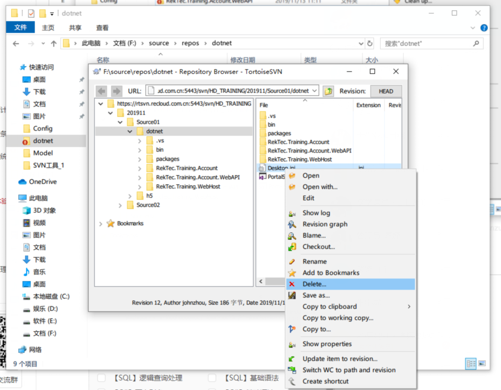Screen dimensions: 501x390
Task: Click the Show log menu icon
Action: (292, 213)
